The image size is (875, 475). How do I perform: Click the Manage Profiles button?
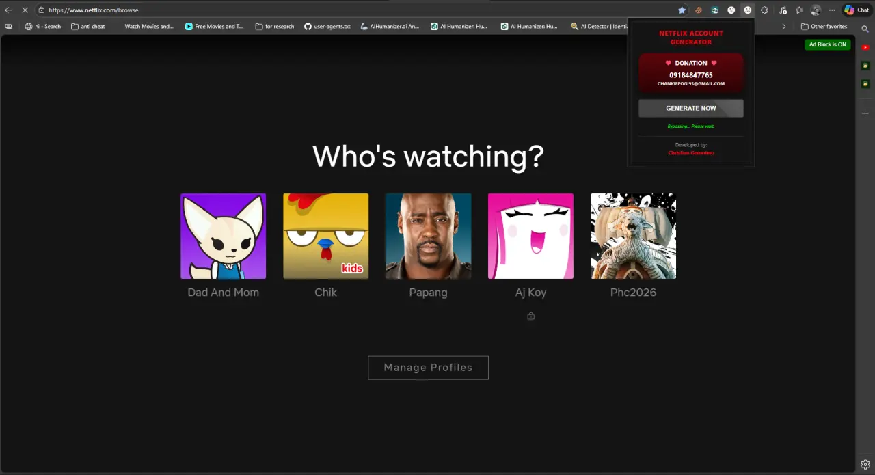pos(428,368)
